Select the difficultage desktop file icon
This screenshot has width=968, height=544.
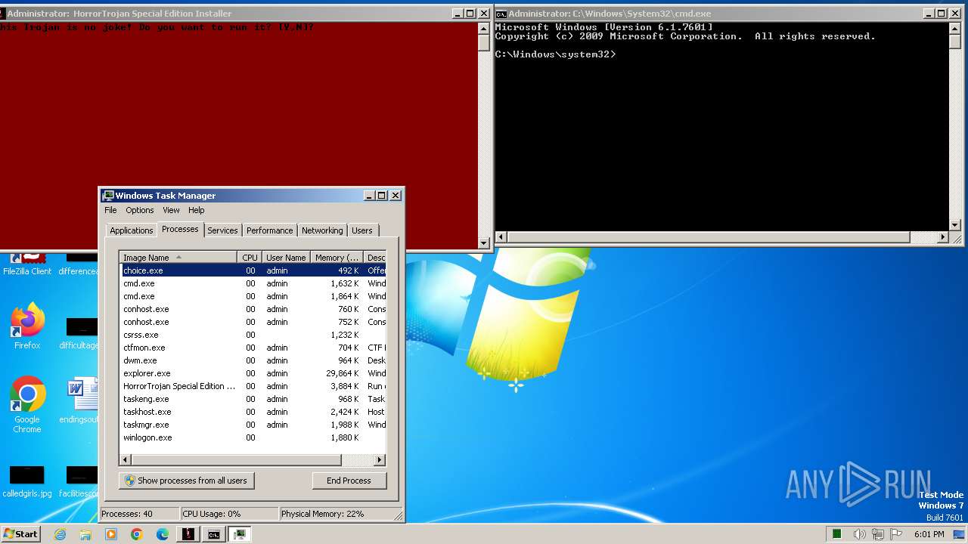80,333
